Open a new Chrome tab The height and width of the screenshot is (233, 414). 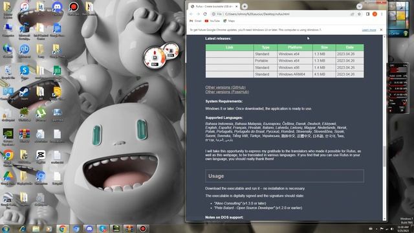(245, 6)
